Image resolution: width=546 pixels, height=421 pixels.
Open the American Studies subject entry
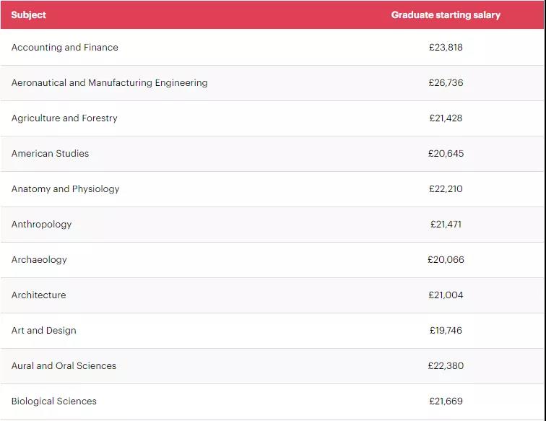50,154
